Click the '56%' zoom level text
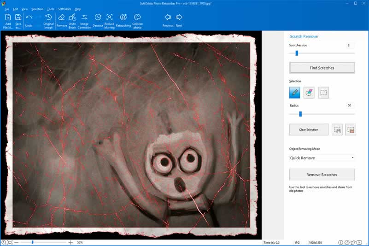This screenshot has width=369, height=246. [80, 242]
